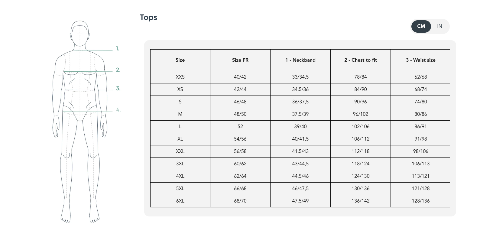Click the XL size cell

pos(180,139)
